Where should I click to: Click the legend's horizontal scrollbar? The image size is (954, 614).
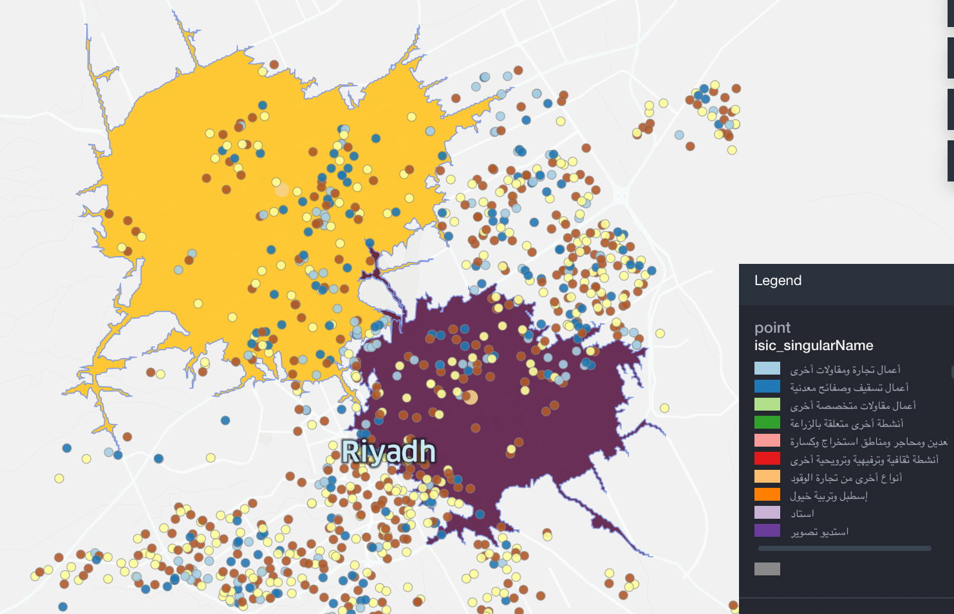tap(845, 548)
